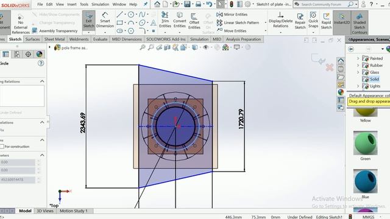Click the Zoom to Fit icon
This screenshot has width=390, height=219.
(143, 47)
